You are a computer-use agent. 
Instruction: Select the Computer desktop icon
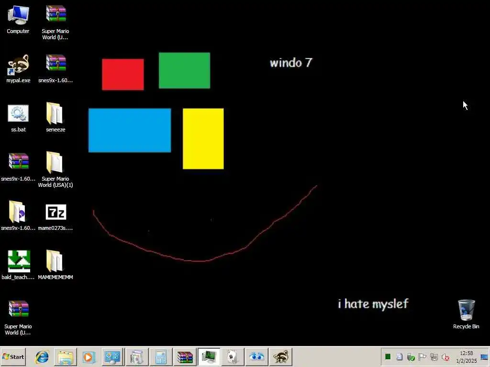click(18, 19)
